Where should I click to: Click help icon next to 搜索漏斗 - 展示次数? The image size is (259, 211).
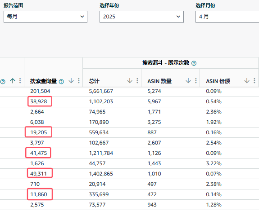(x=194, y=63)
